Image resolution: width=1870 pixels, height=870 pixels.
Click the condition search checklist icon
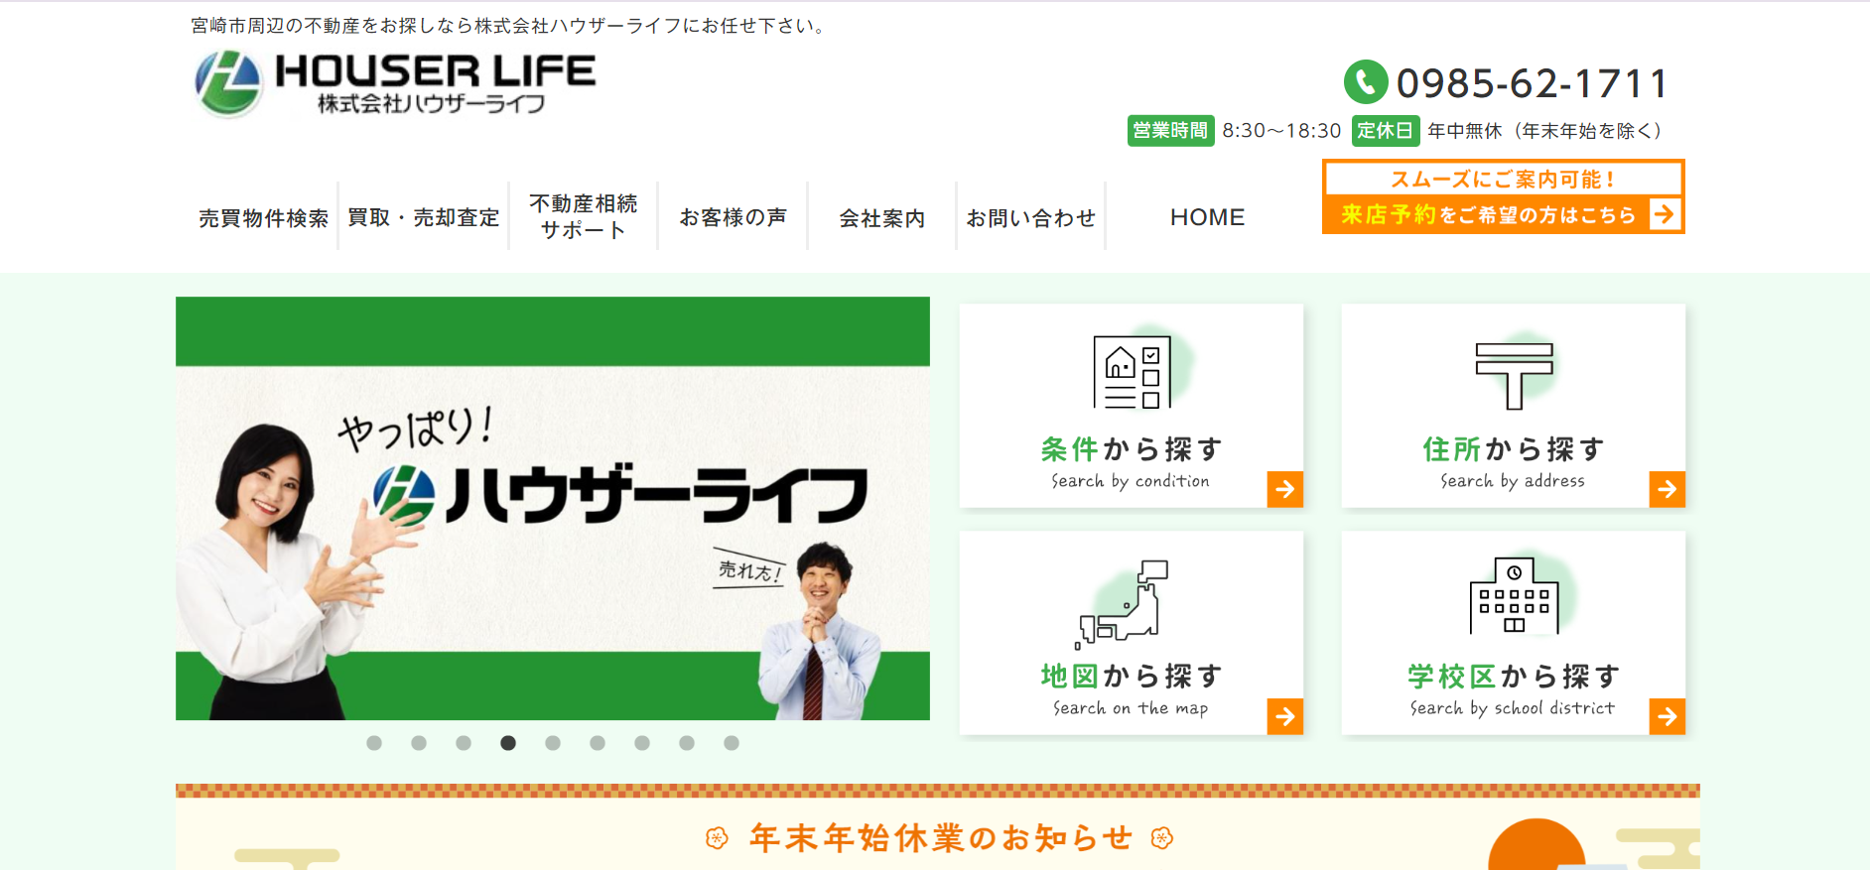pos(1133,372)
